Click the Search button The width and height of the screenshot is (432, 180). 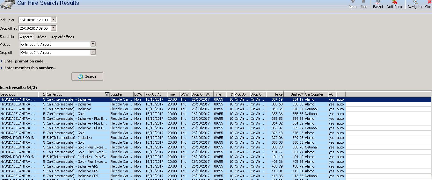point(87,76)
